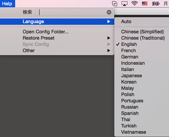The height and width of the screenshot is (137, 169).
Task: Open the AirPlay display icon
Action: tap(125, 4)
